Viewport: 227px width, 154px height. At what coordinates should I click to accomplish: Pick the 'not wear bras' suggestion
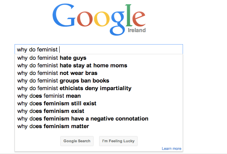click(x=57, y=73)
